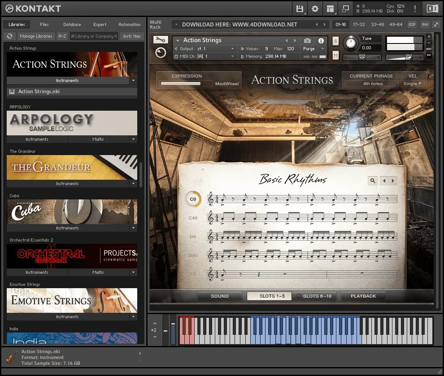Toggle Instr Nav button
The width and height of the screenshot is (444, 376).
click(132, 36)
